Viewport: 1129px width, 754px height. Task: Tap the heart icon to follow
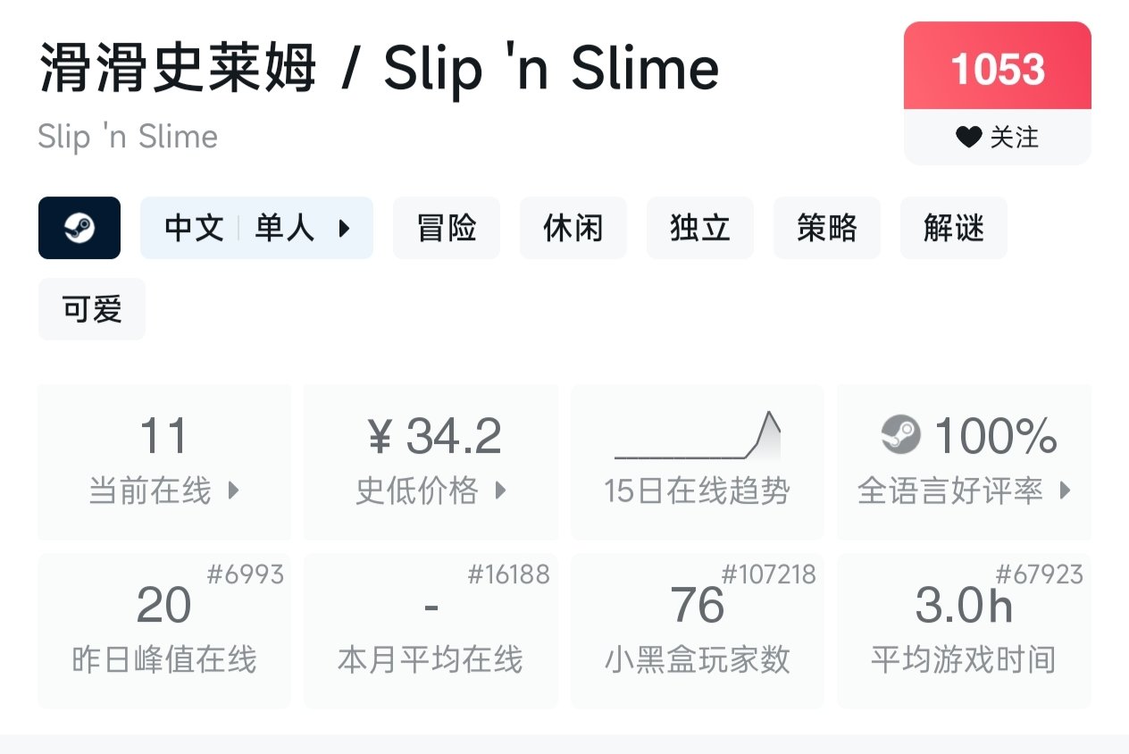pyautogui.click(x=968, y=138)
